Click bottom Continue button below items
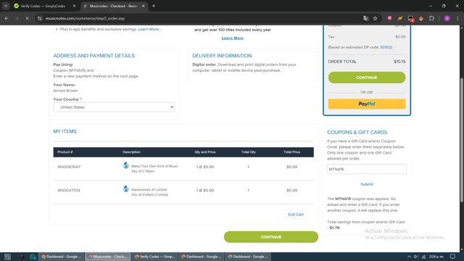This screenshot has width=464, height=261. [x=270, y=237]
